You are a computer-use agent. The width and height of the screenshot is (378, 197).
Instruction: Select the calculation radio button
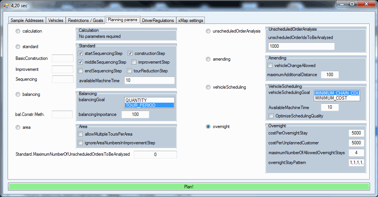point(18,31)
